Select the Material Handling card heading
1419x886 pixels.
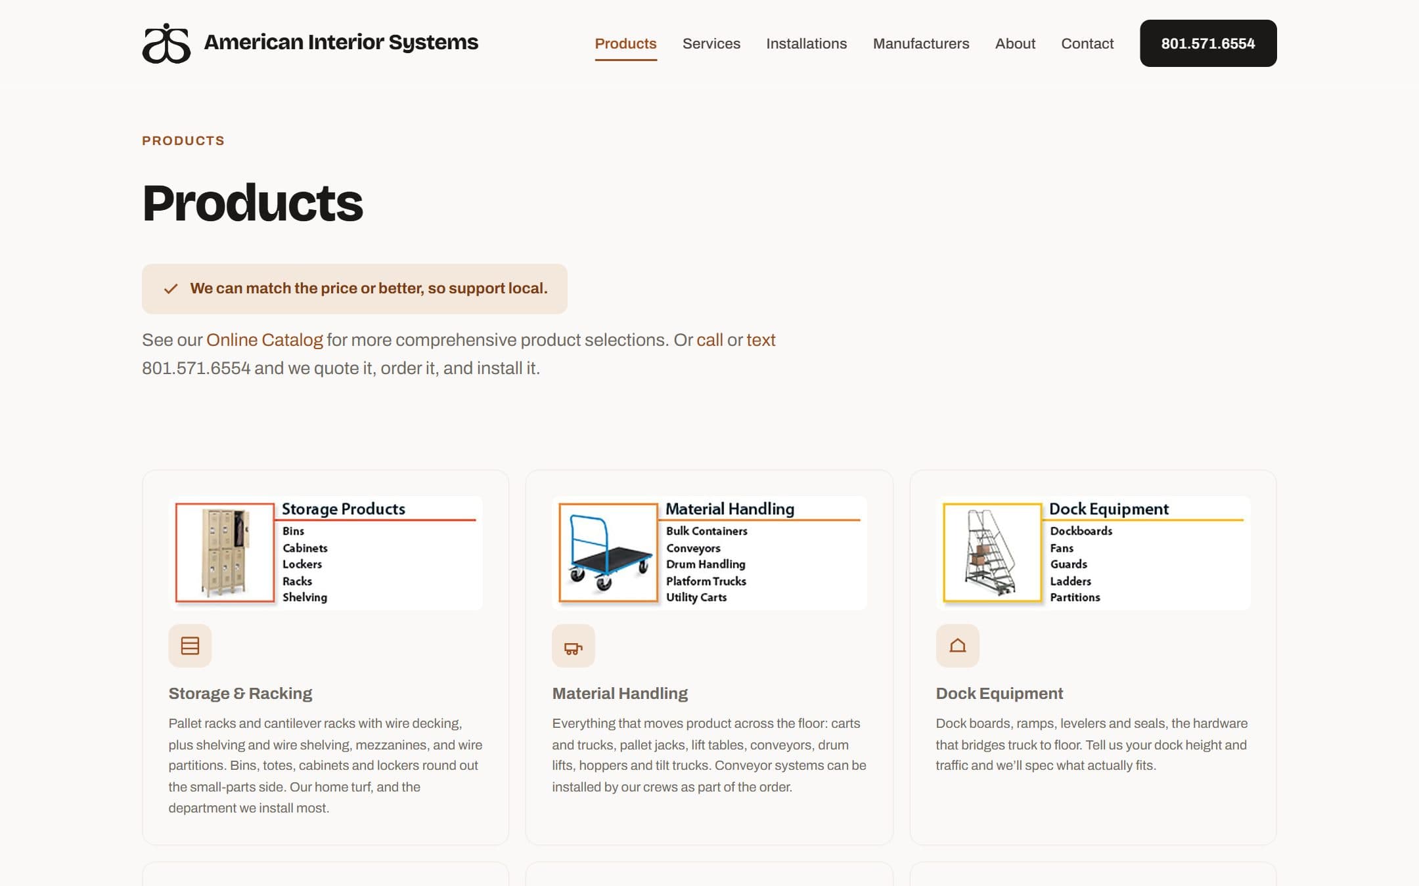[620, 694]
